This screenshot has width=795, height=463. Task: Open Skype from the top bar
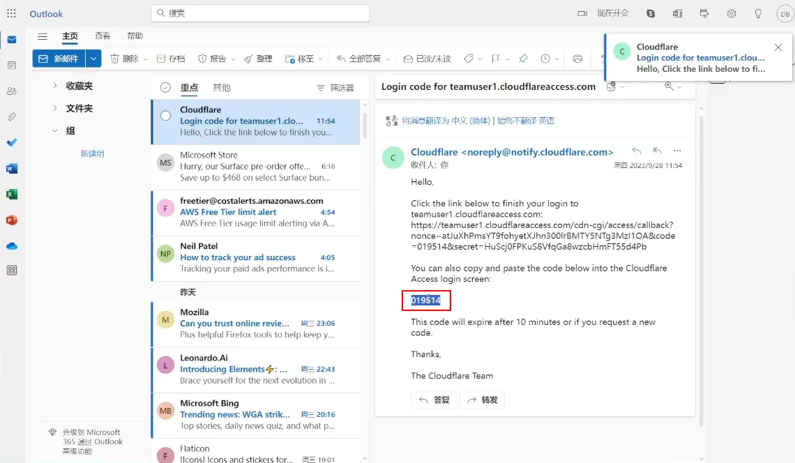pos(651,14)
